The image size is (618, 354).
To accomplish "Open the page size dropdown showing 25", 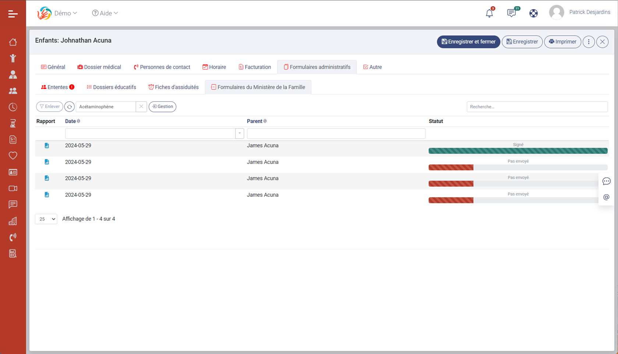I will tap(46, 219).
